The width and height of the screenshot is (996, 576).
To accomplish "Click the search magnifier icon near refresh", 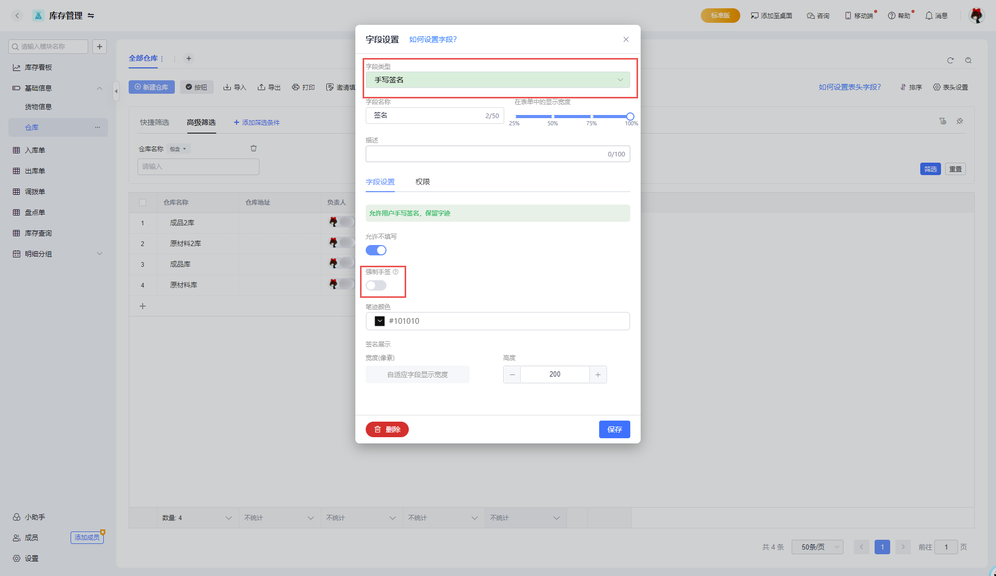I will pyautogui.click(x=968, y=61).
